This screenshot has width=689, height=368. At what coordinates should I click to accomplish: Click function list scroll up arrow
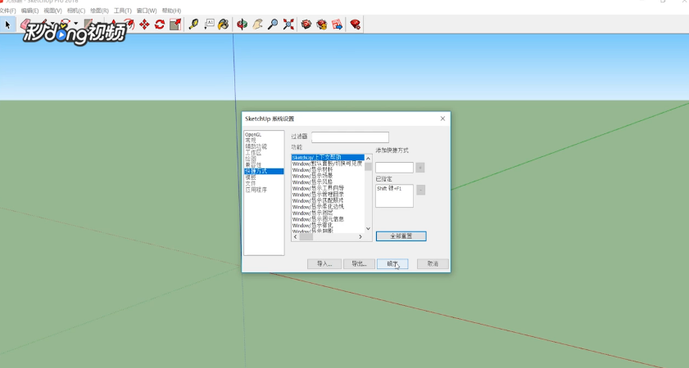click(368, 159)
